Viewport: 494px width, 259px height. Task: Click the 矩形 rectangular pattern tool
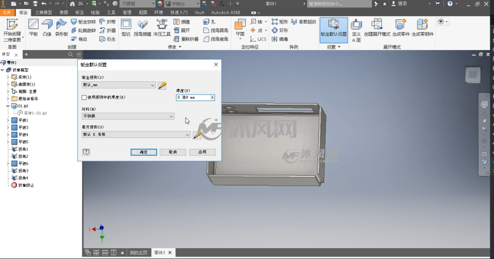[x=280, y=22]
